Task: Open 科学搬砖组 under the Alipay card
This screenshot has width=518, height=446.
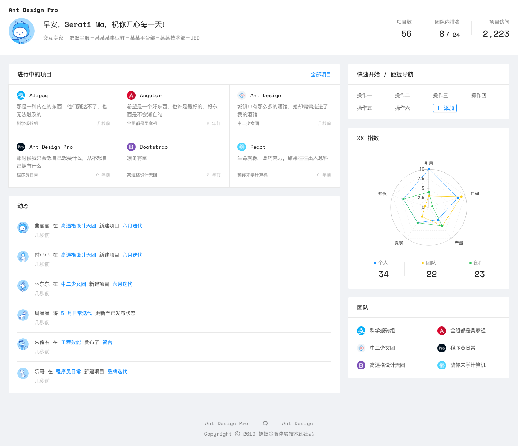Action: (x=27, y=123)
